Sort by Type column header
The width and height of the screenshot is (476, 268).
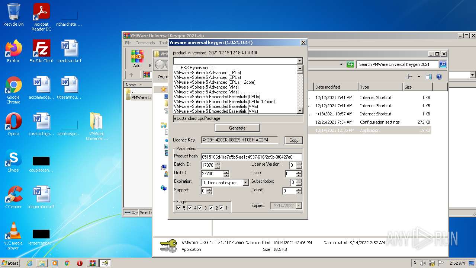pos(381,87)
